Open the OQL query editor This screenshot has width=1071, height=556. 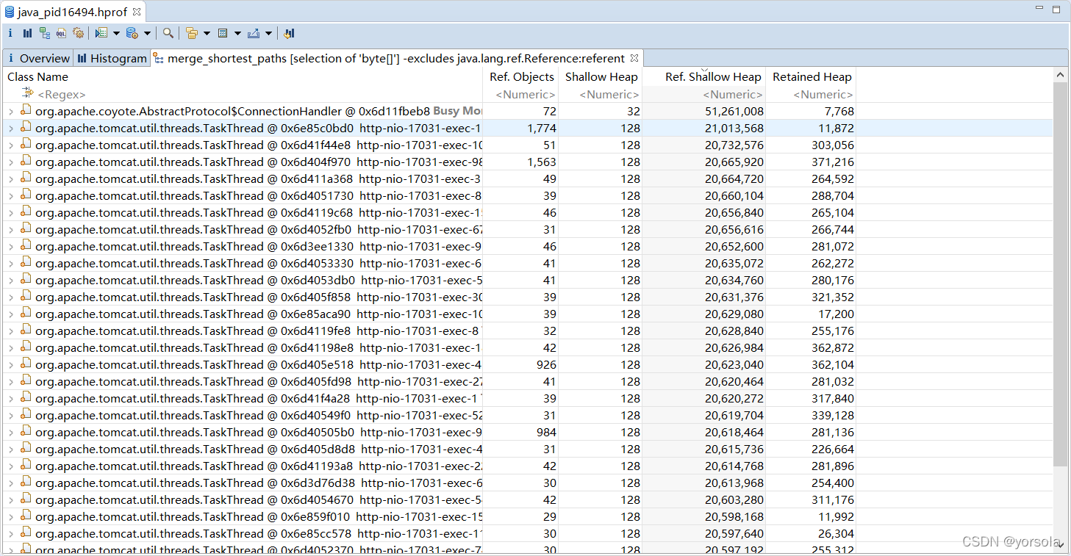60,33
